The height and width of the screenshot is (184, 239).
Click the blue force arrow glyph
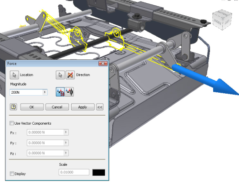[206, 80]
